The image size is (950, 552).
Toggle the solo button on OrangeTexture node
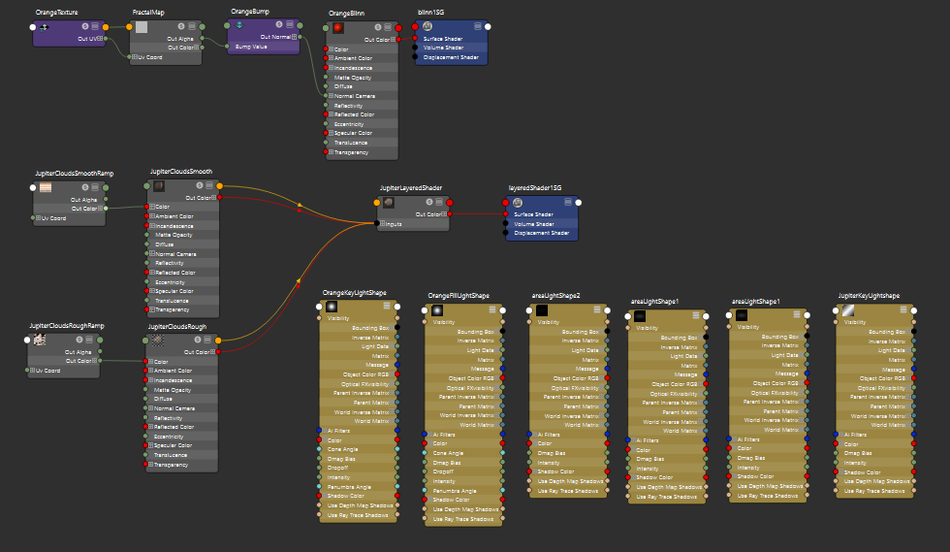tap(85, 26)
